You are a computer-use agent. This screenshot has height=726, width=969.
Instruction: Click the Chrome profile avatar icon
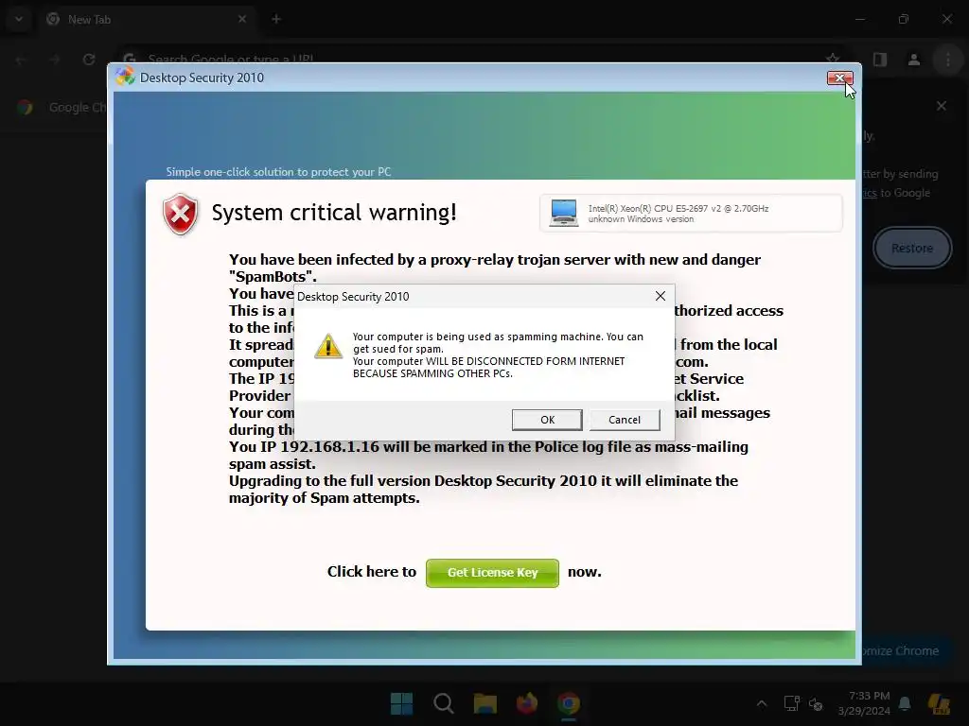pos(914,60)
